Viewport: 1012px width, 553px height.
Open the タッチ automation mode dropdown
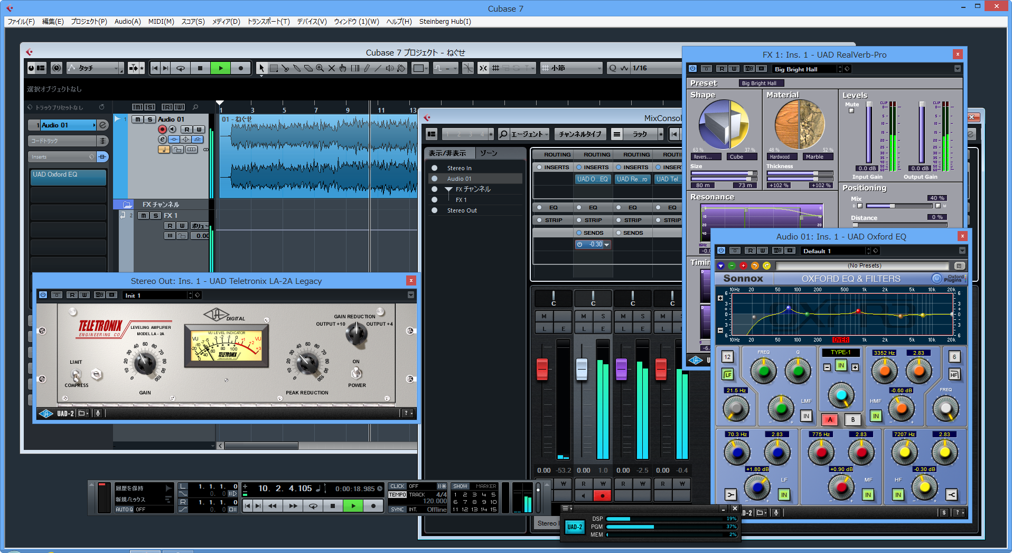tap(95, 68)
